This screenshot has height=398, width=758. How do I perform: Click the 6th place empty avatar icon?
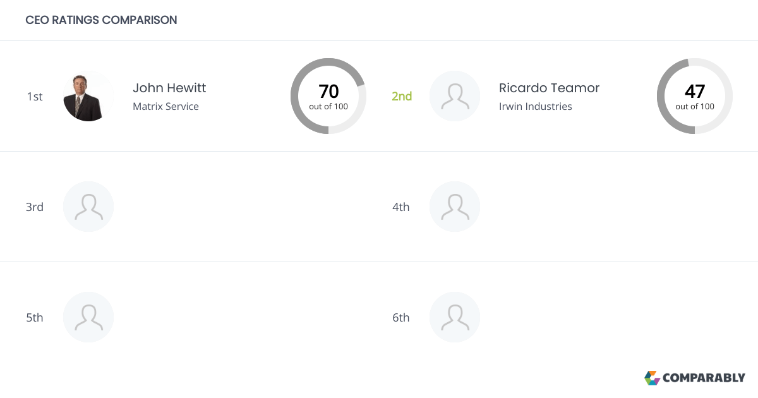coord(455,317)
